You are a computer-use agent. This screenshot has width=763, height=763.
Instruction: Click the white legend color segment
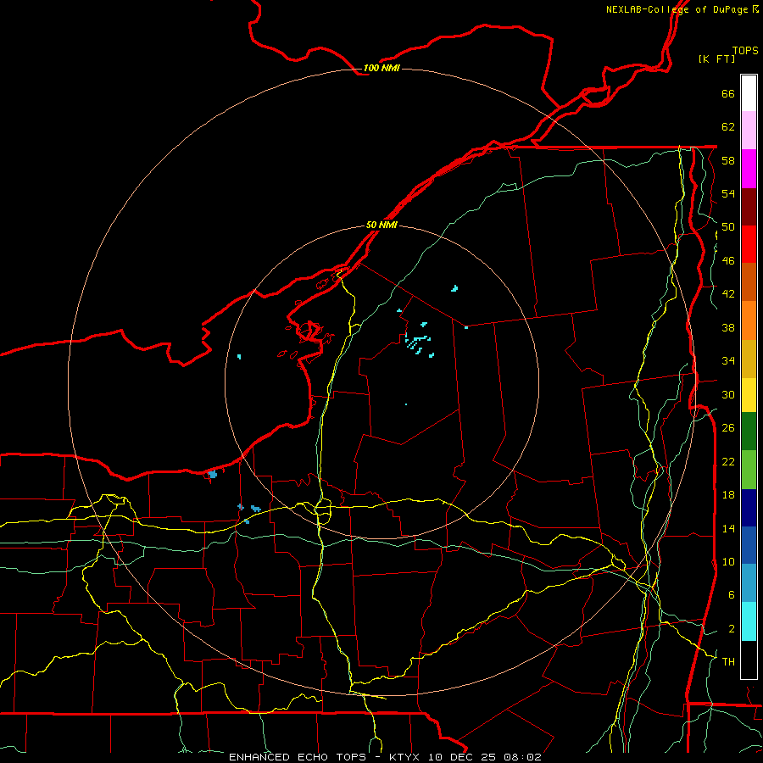point(749,93)
